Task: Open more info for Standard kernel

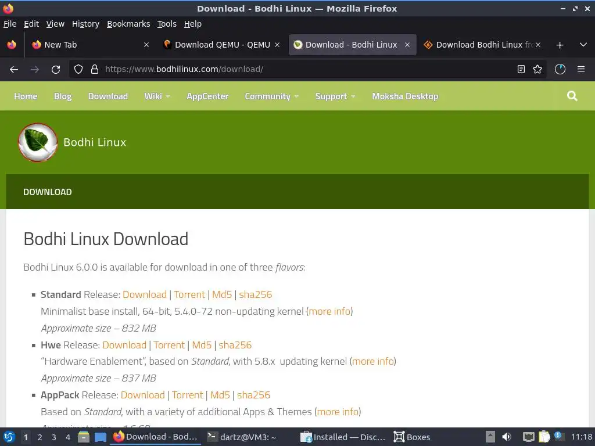Action: tap(329, 311)
